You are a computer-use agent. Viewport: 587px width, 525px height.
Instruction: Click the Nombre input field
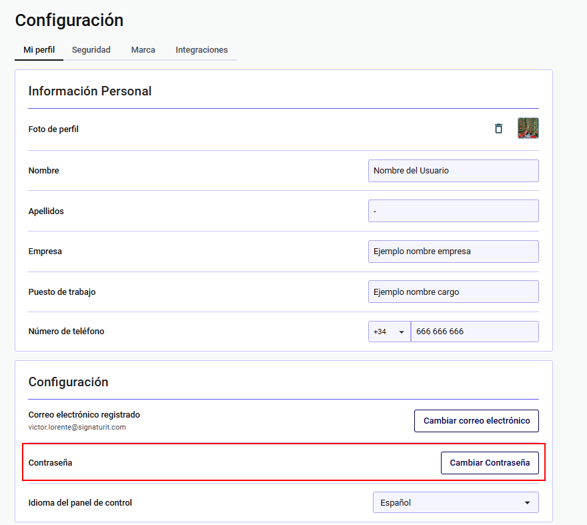(453, 171)
